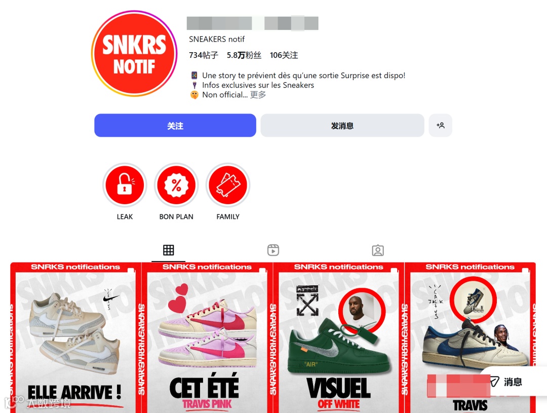547x413 pixels.
Task: Switch to the Reels video tab
Action: coord(273,250)
